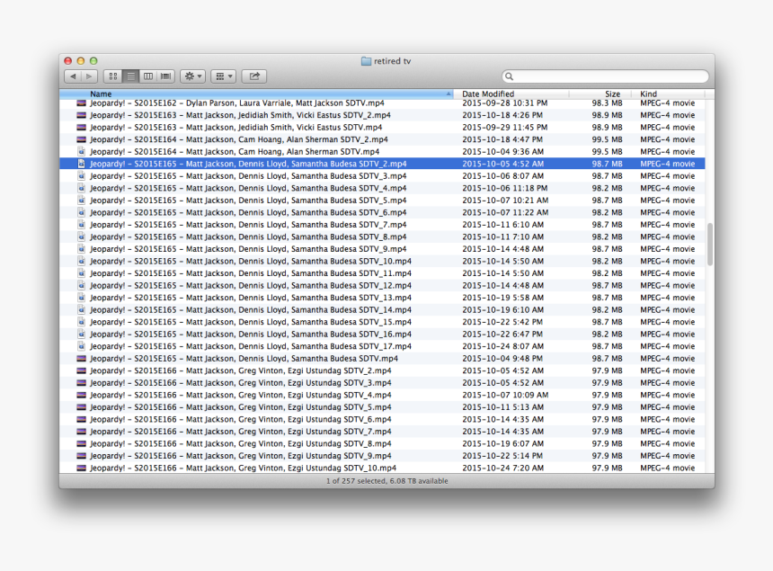
Task: Click the Back navigation arrow
Action: [x=73, y=76]
